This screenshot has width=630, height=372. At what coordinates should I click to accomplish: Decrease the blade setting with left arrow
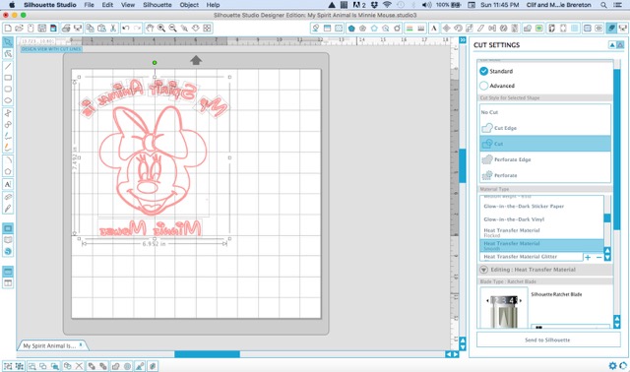487,300
